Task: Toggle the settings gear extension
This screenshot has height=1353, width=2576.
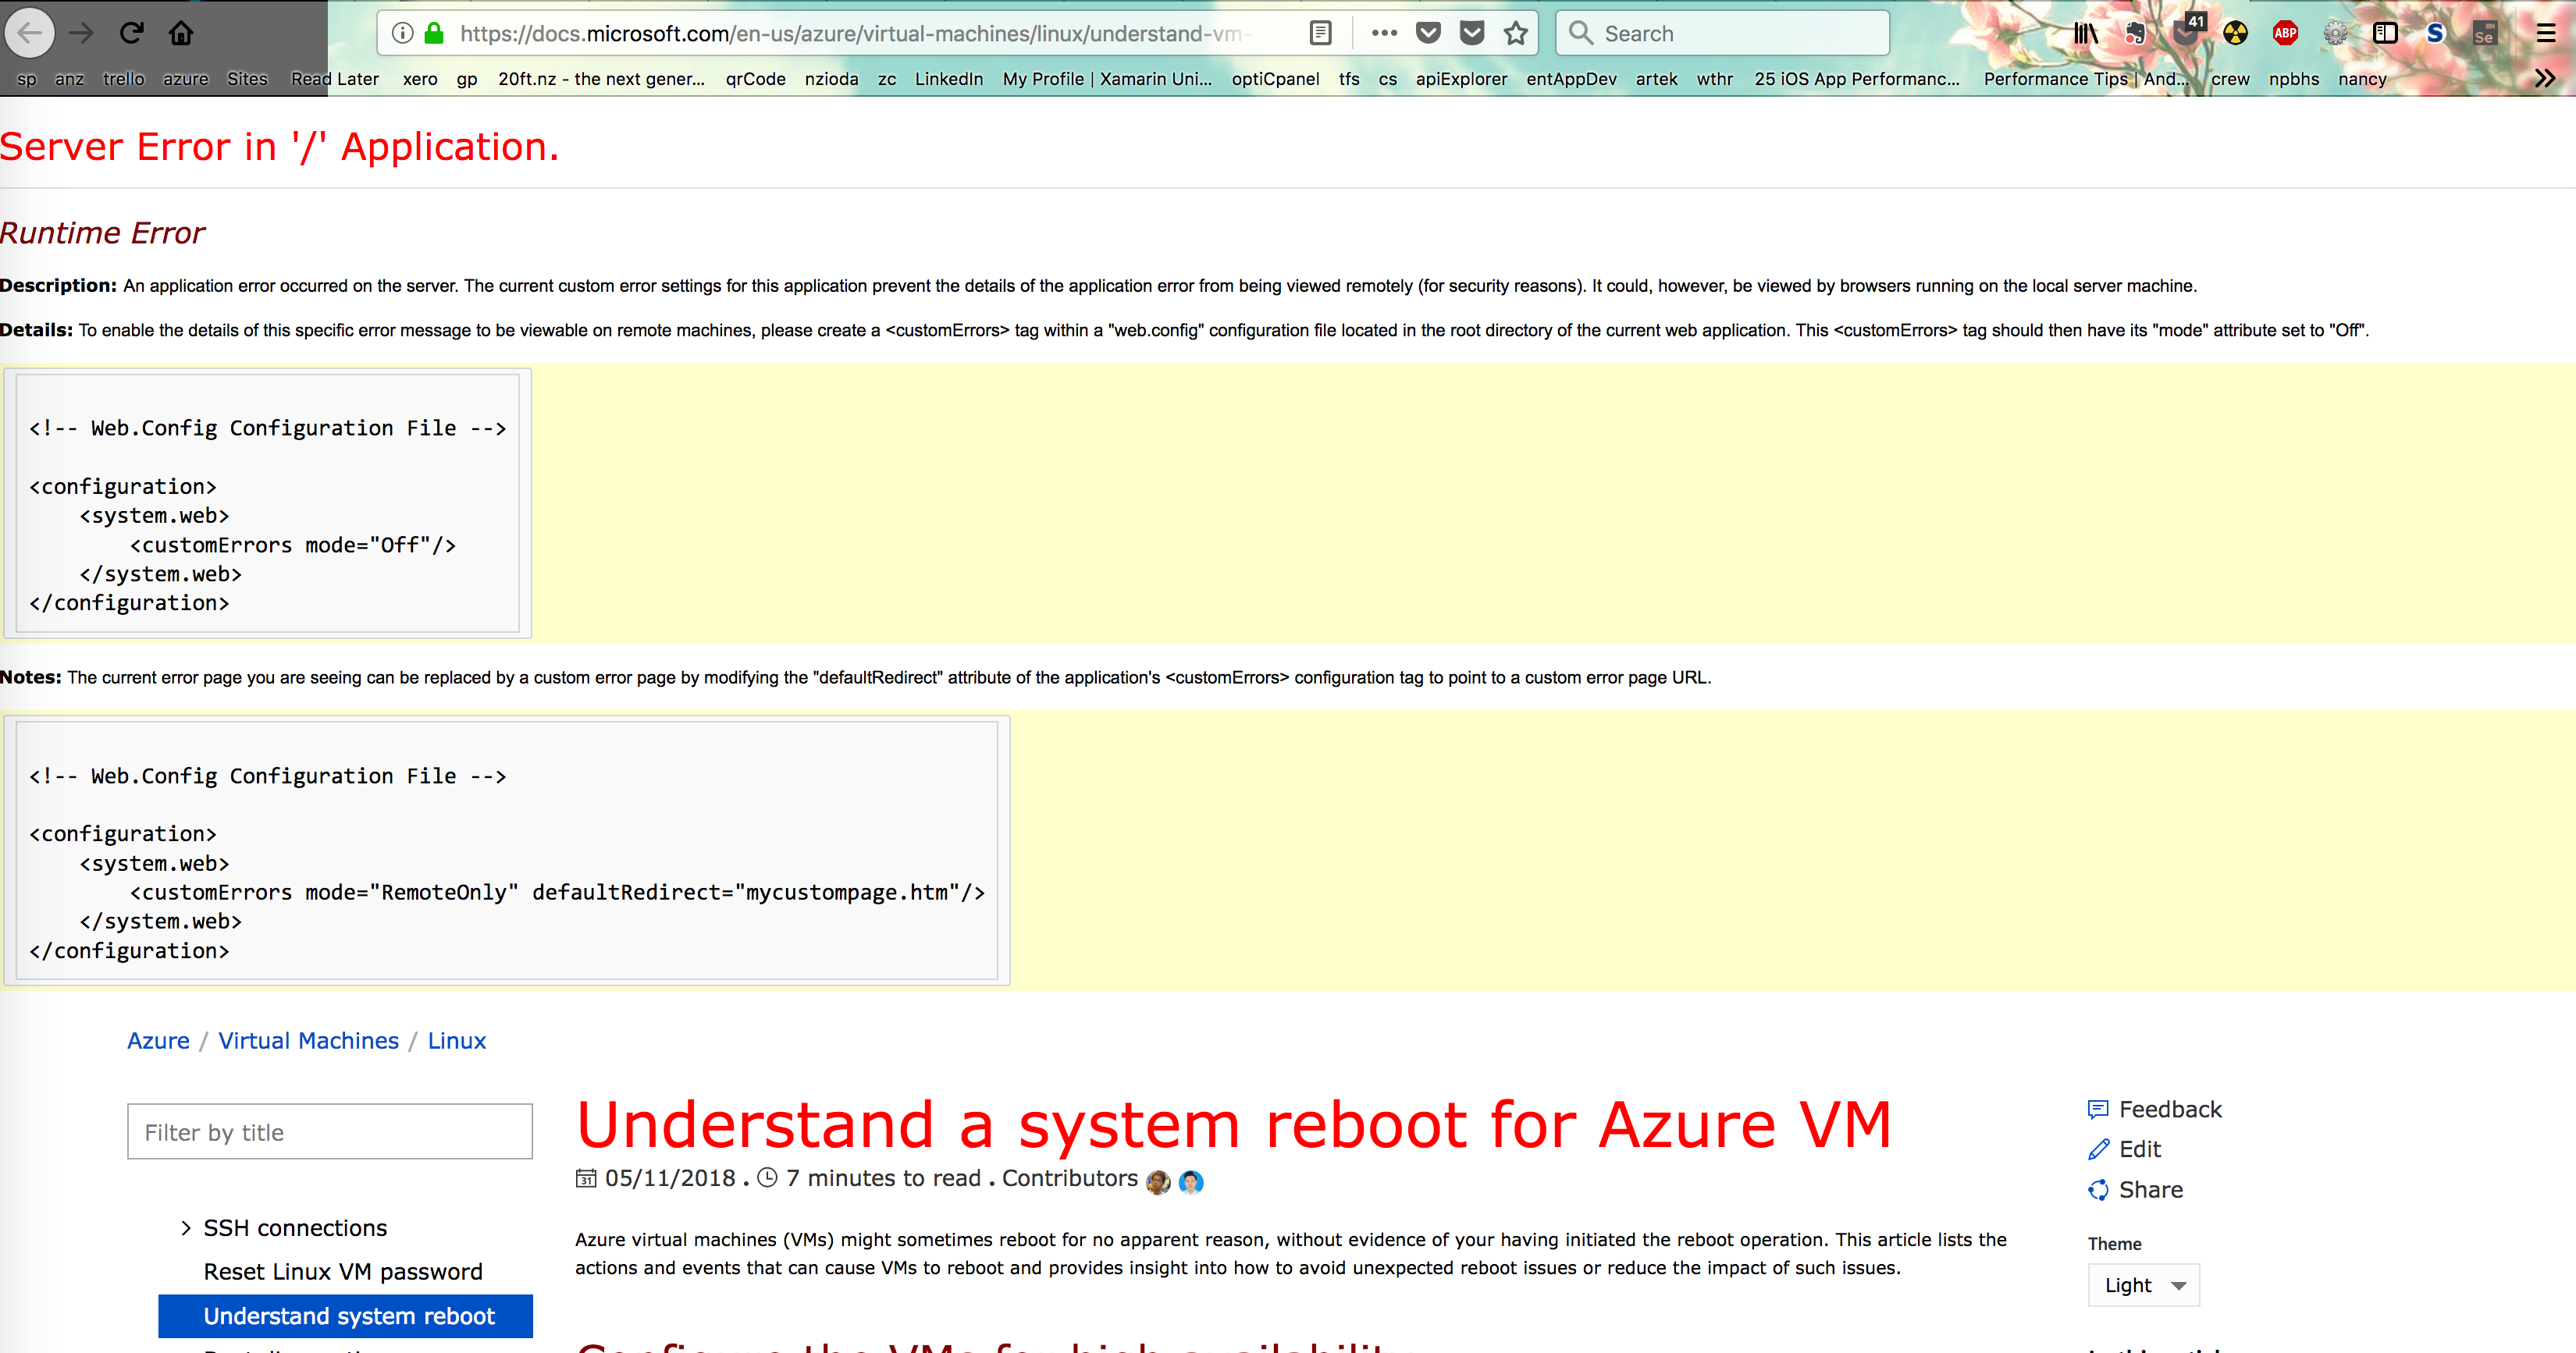Action: click(x=2336, y=32)
